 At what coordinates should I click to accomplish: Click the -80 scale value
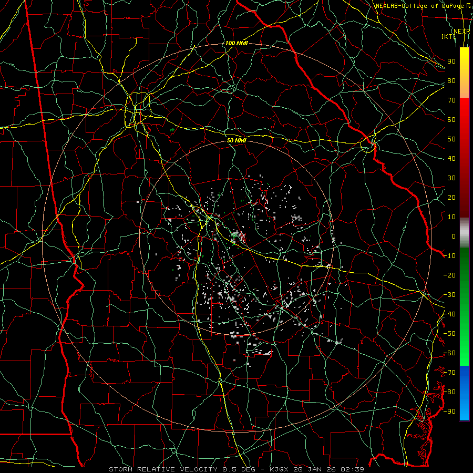point(449,392)
